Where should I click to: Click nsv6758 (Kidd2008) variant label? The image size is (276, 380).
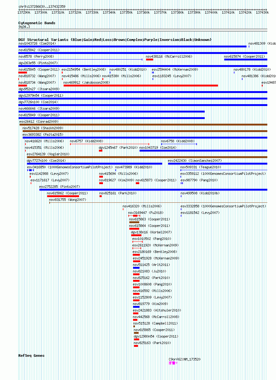tap(178, 141)
